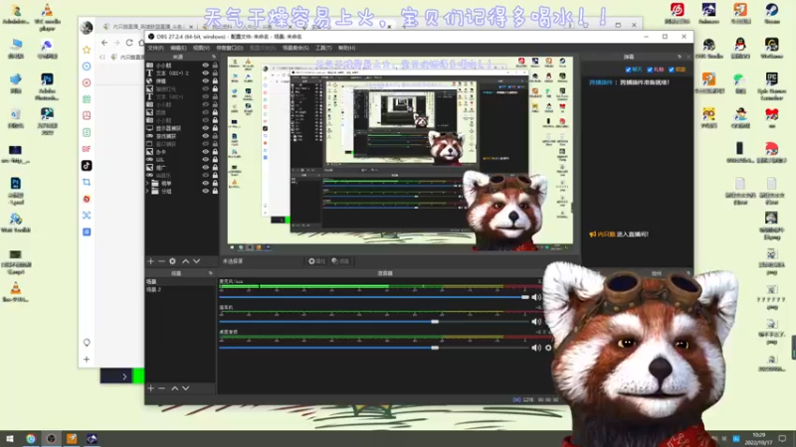Toggle visibility of 显示器采集 source
Image resolution: width=796 pixels, height=447 pixels.
pyautogui.click(x=206, y=128)
